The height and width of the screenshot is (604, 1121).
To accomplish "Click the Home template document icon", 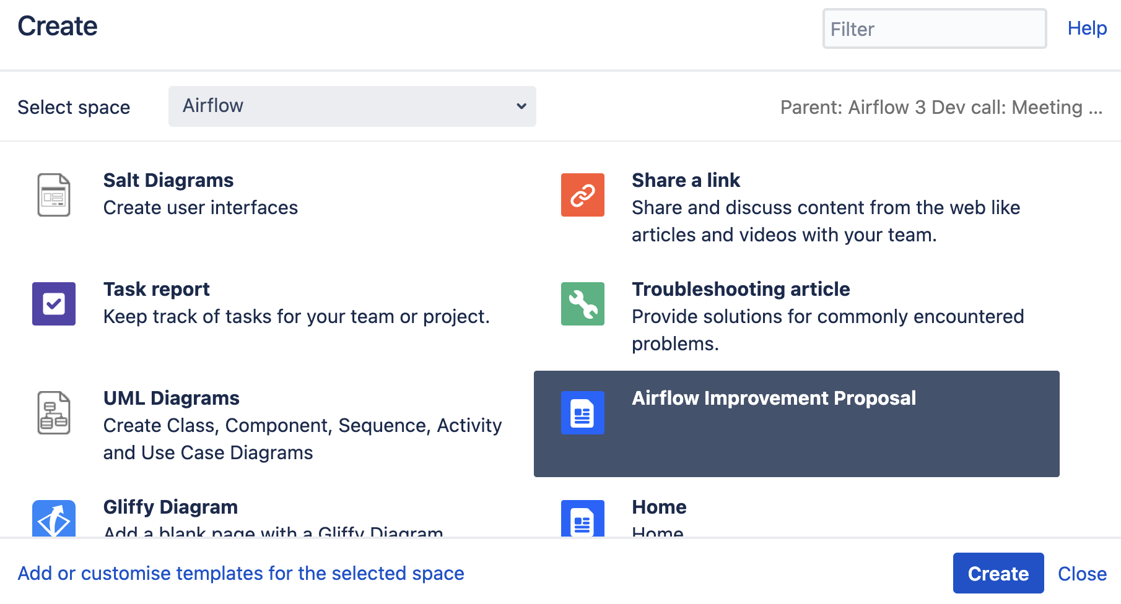I will click(582, 519).
